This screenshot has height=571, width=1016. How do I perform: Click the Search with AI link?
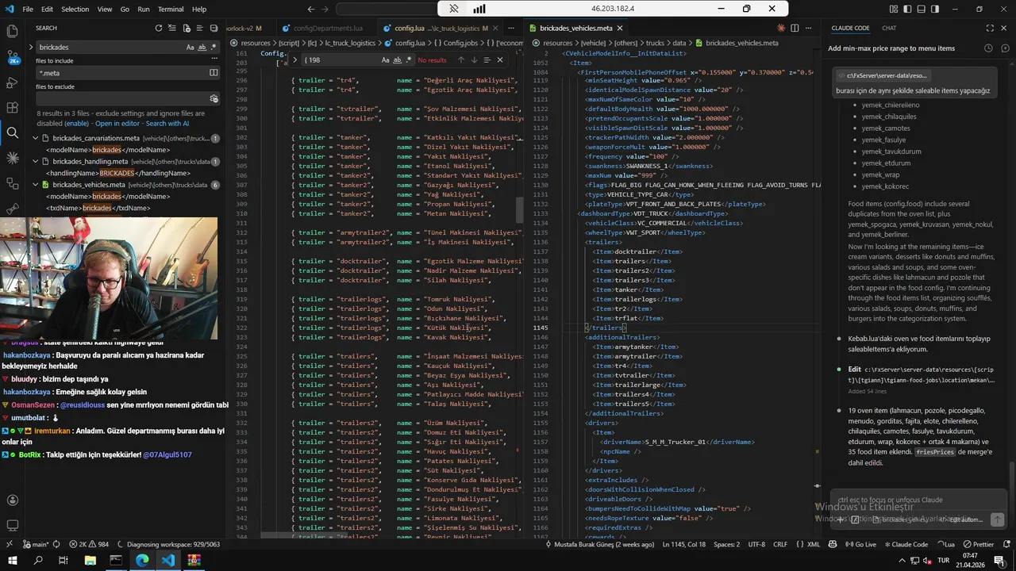coord(167,124)
